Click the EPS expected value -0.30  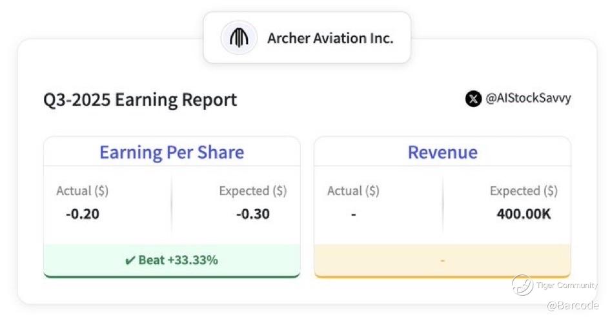[252, 214]
